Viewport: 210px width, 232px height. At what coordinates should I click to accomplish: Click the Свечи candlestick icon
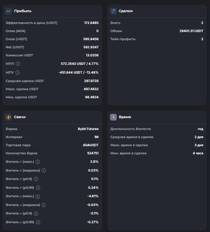[x=8, y=117]
